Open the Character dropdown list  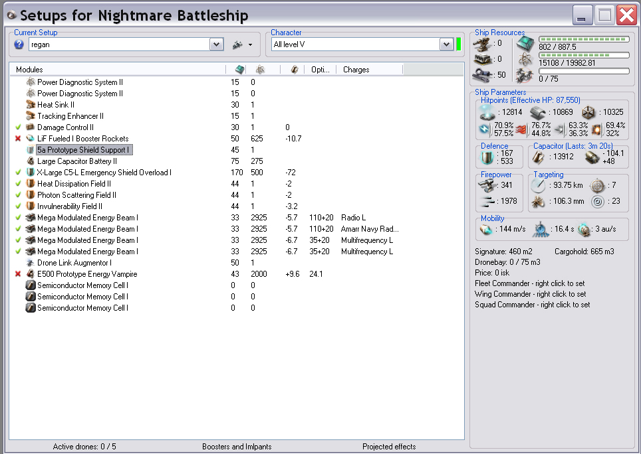446,44
